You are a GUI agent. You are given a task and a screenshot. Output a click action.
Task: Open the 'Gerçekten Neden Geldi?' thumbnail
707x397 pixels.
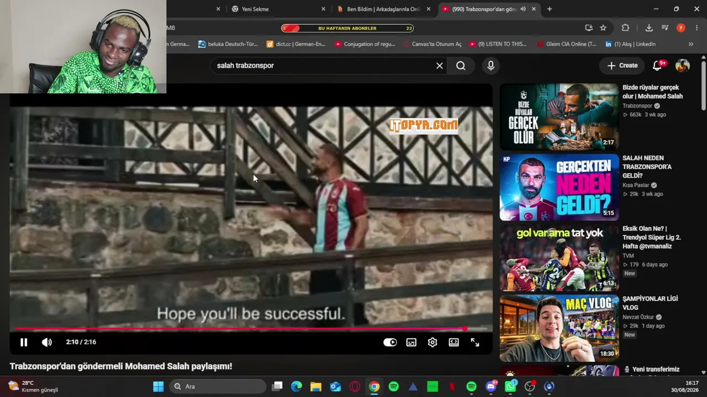[x=559, y=187]
